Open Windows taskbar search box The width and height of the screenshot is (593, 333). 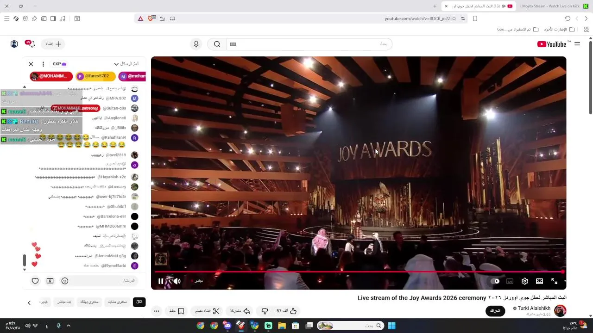(x=351, y=326)
